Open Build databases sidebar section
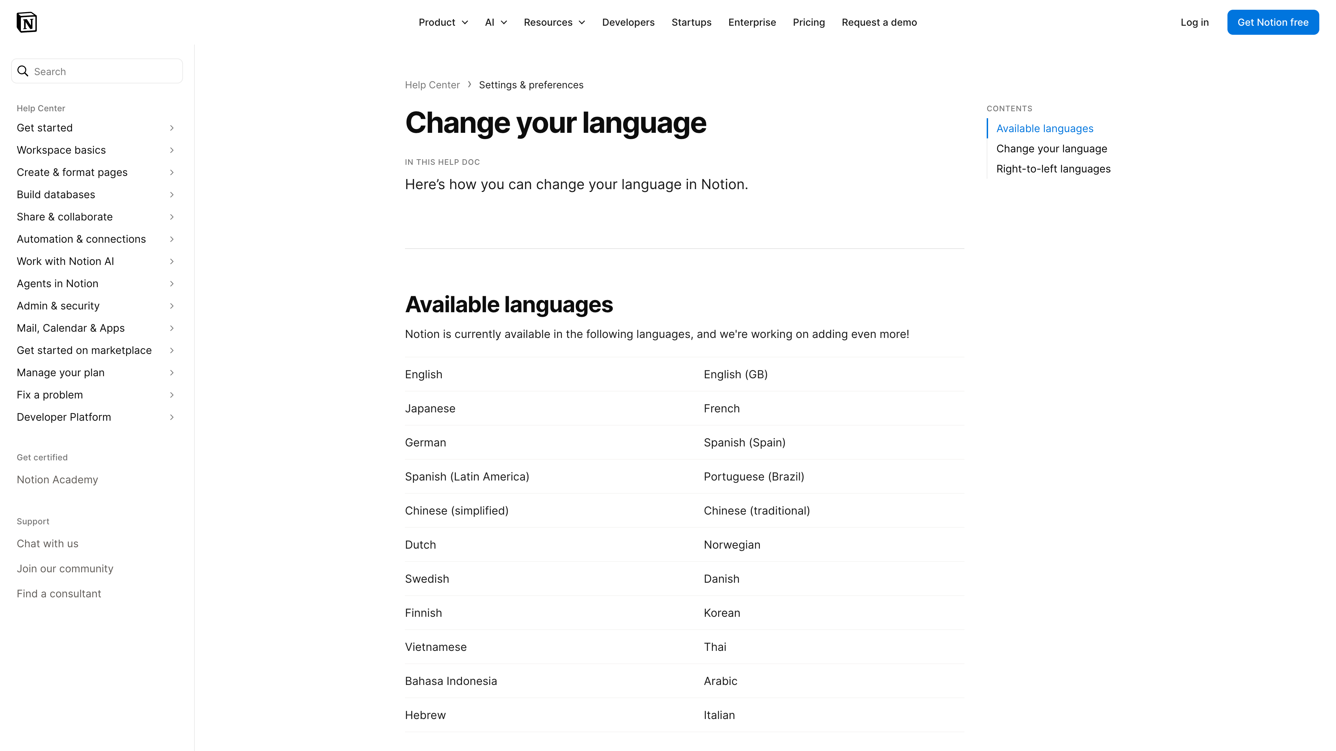1336x751 pixels. tap(56, 195)
